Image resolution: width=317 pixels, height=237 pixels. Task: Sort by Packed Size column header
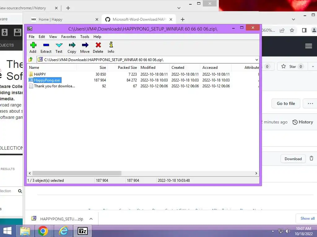[123, 68]
